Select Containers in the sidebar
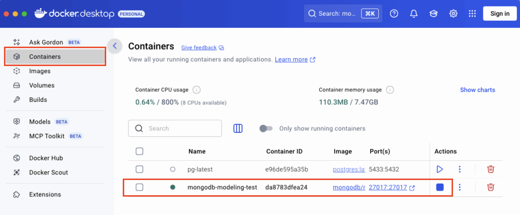This screenshot has height=215, width=520. coord(55,57)
